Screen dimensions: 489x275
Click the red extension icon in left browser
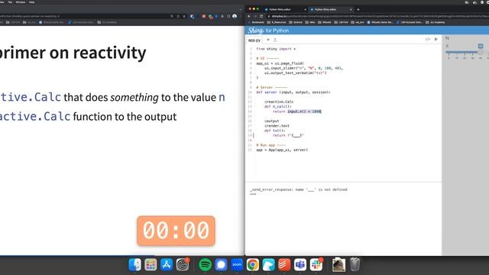[x=204, y=16]
